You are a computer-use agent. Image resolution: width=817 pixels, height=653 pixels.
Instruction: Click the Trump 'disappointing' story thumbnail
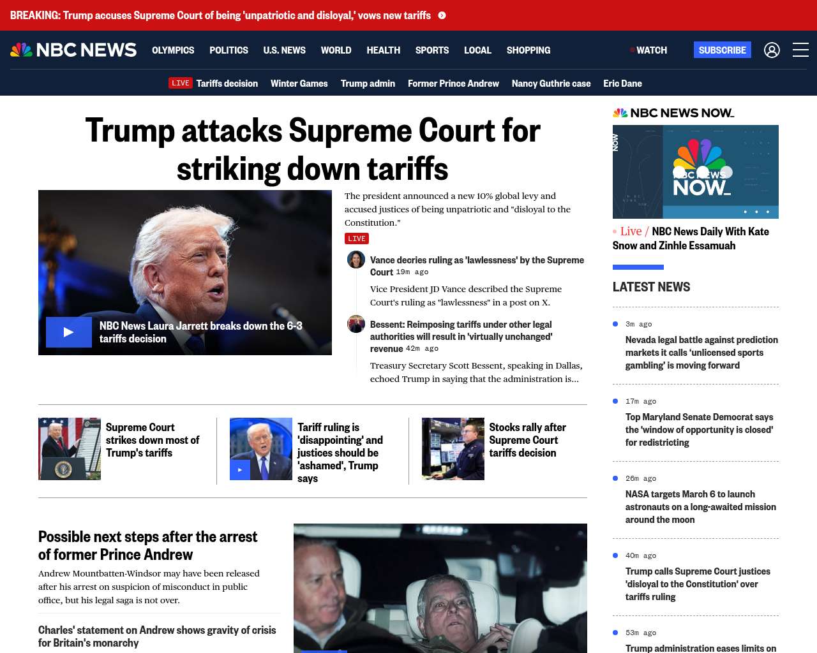[x=261, y=449]
